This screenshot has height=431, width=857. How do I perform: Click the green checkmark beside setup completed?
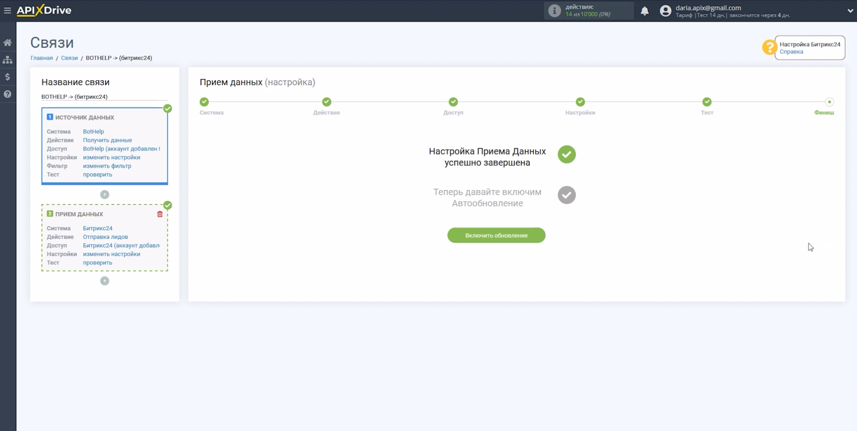[x=567, y=155]
